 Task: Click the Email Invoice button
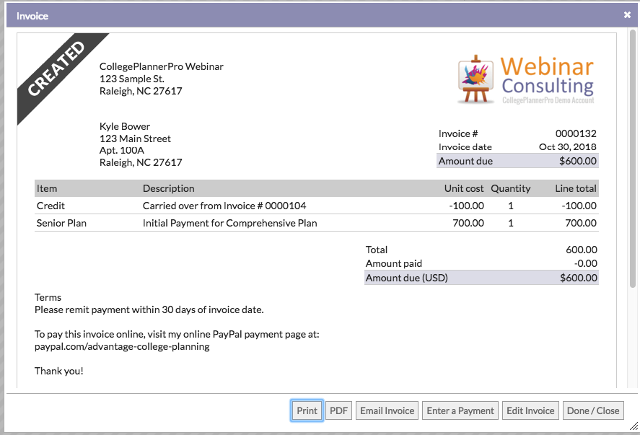point(387,410)
